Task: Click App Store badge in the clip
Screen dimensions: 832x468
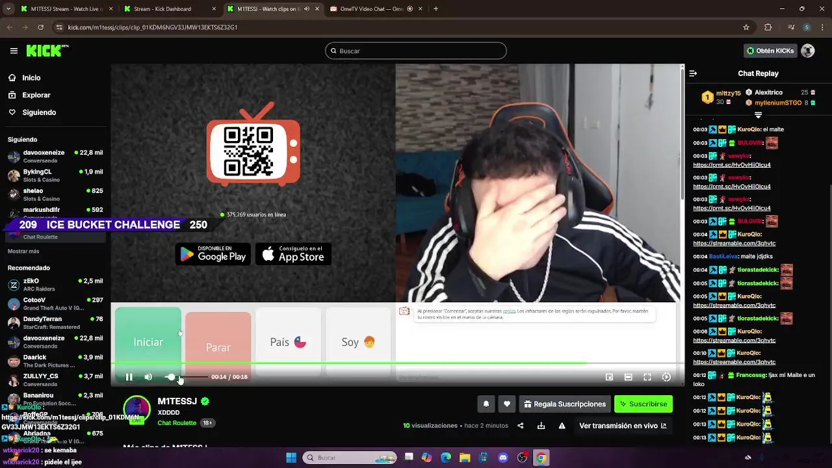Action: [293, 254]
